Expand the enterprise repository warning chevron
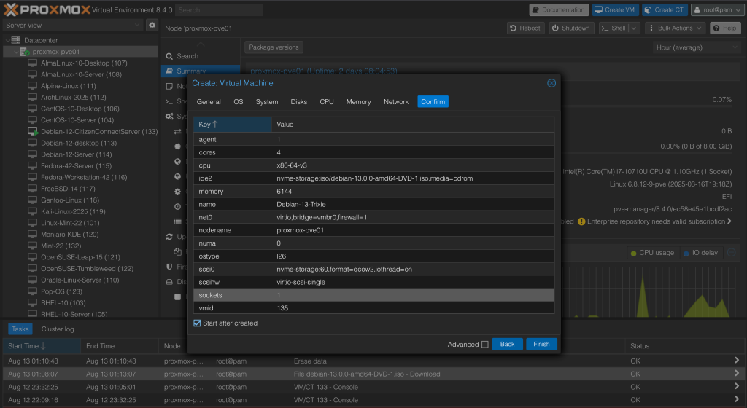Screen dimensions: 747x408 click(x=729, y=221)
